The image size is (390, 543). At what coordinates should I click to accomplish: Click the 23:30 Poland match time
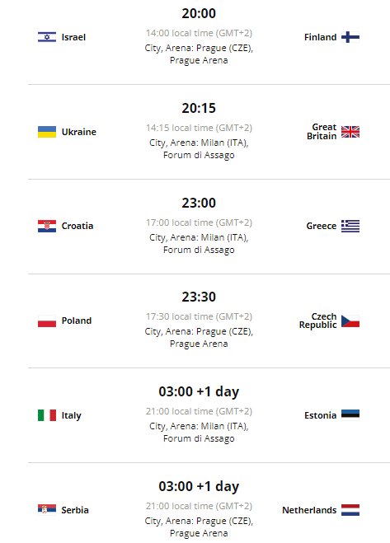[199, 297]
